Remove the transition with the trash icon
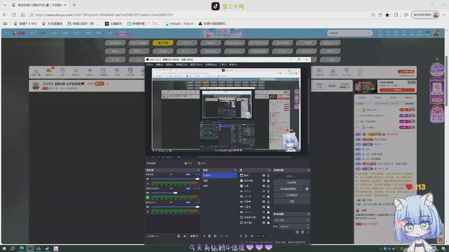The width and height of the screenshot is (449, 252). pyautogui.click(x=303, y=232)
